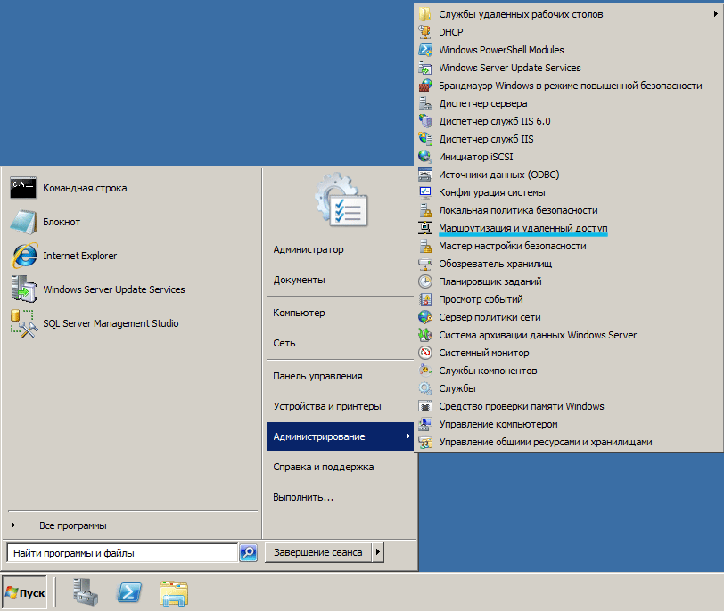Screen dimensions: 724x611
Task: Open PowerShell from the taskbar icon
Action: tap(130, 591)
